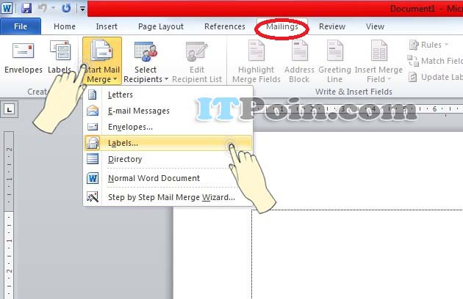Click the Word icon beside Normal Word Document
The image size is (463, 299).
(93, 178)
